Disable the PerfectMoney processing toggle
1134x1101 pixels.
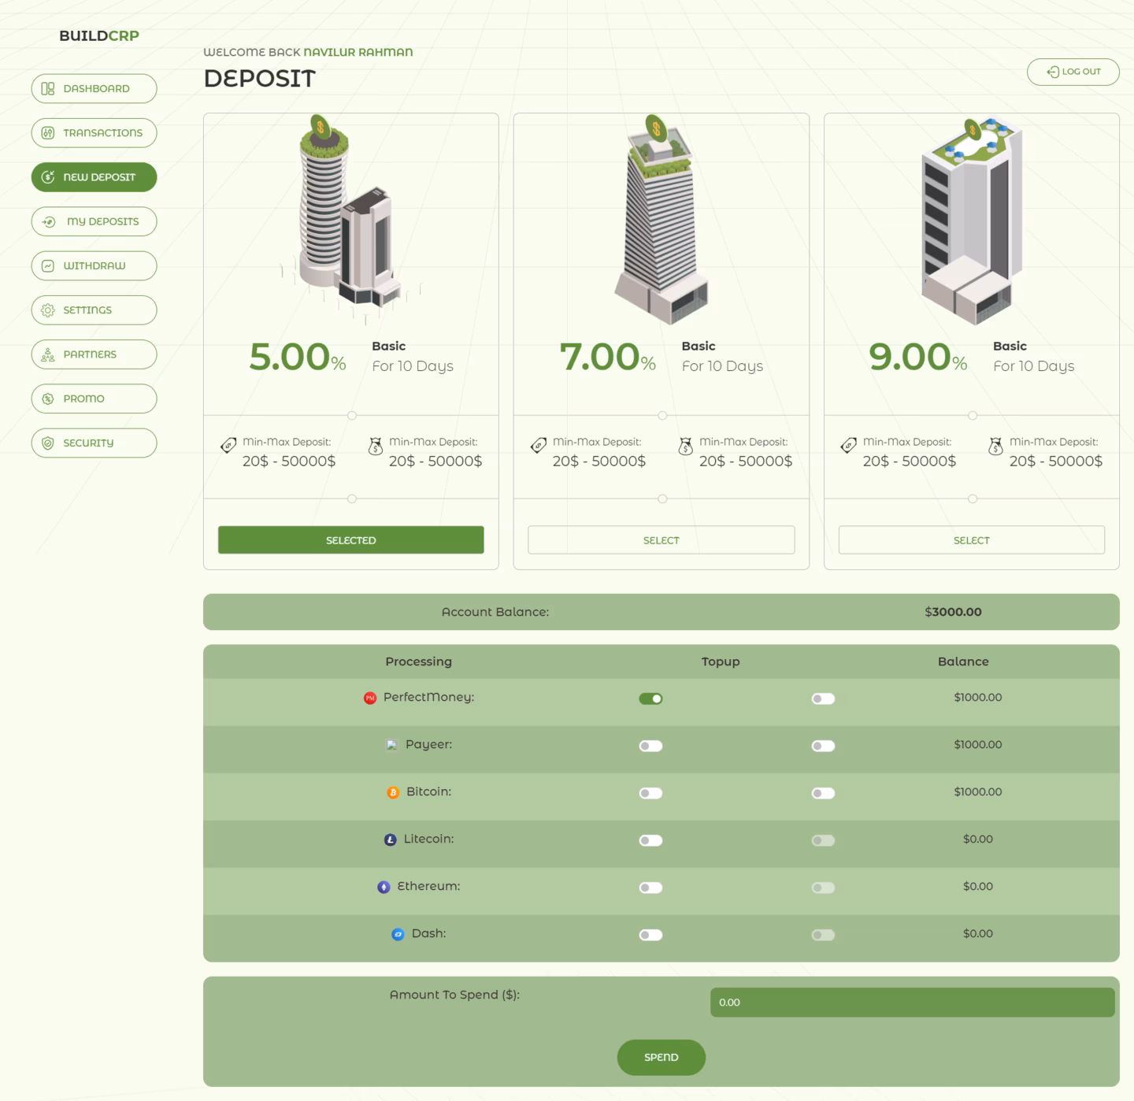[x=650, y=699]
